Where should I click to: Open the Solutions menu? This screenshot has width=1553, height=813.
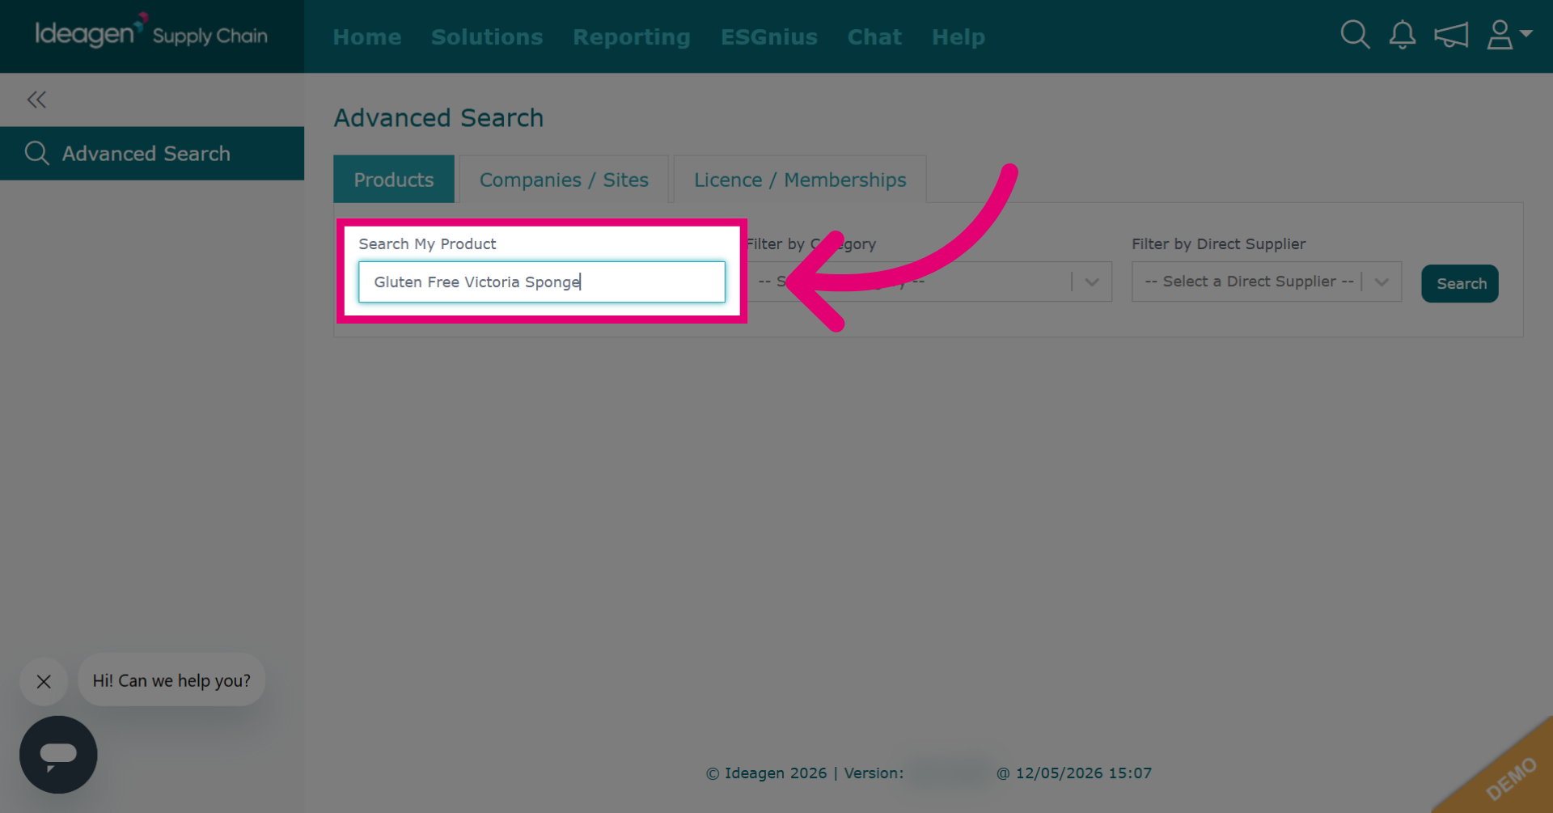coord(487,37)
